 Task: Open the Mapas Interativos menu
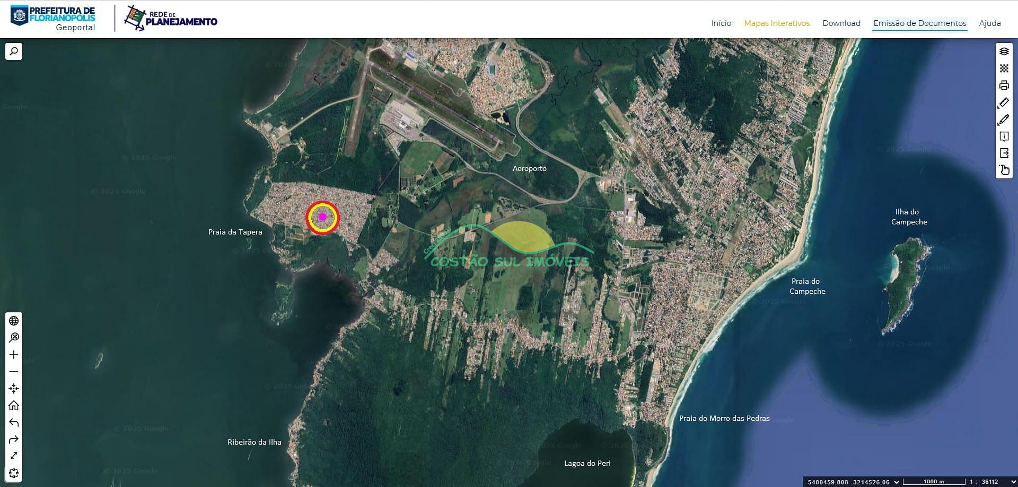click(x=777, y=23)
